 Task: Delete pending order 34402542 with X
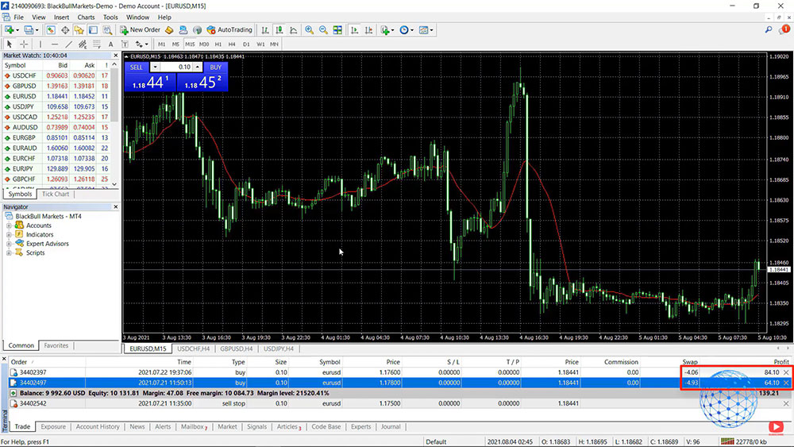tap(786, 403)
